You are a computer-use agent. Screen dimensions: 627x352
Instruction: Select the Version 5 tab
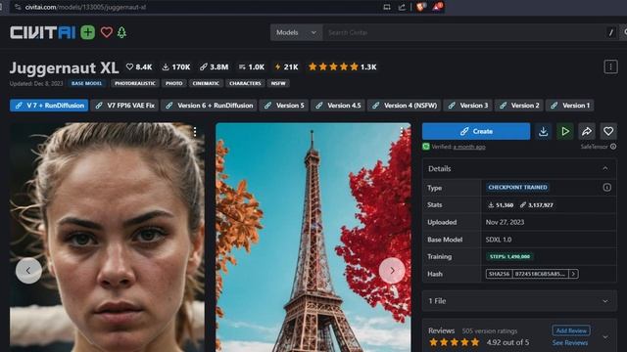pos(284,106)
